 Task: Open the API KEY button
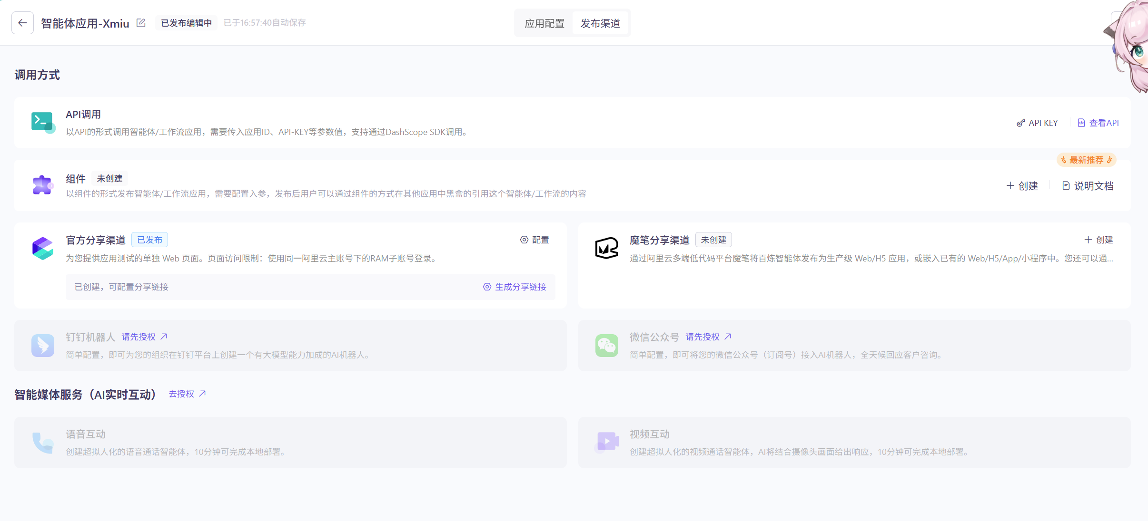1037,123
